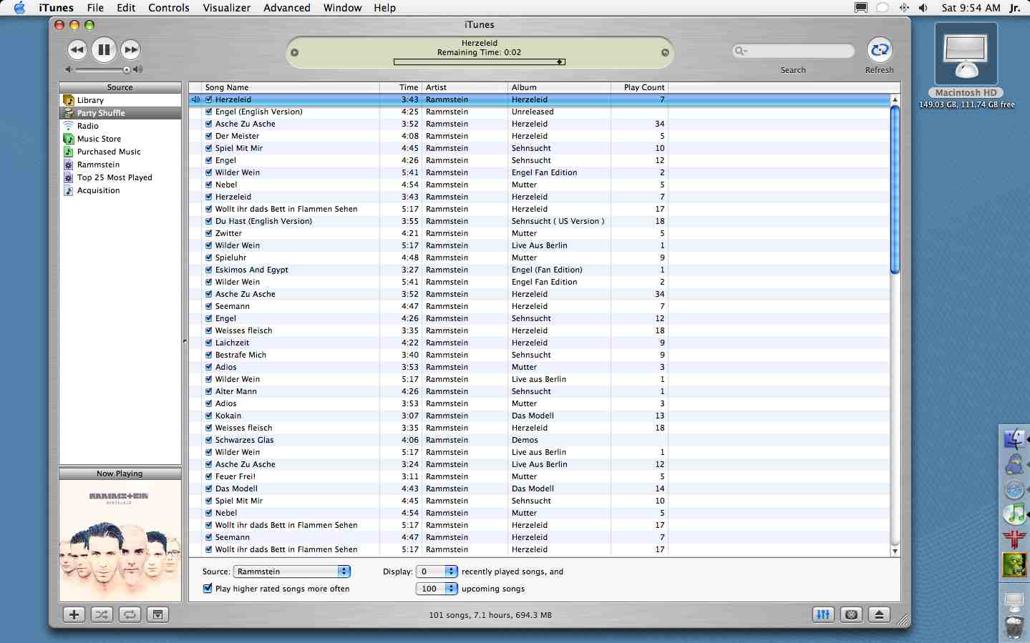Skip to next track with fast-forward button

tap(130, 49)
